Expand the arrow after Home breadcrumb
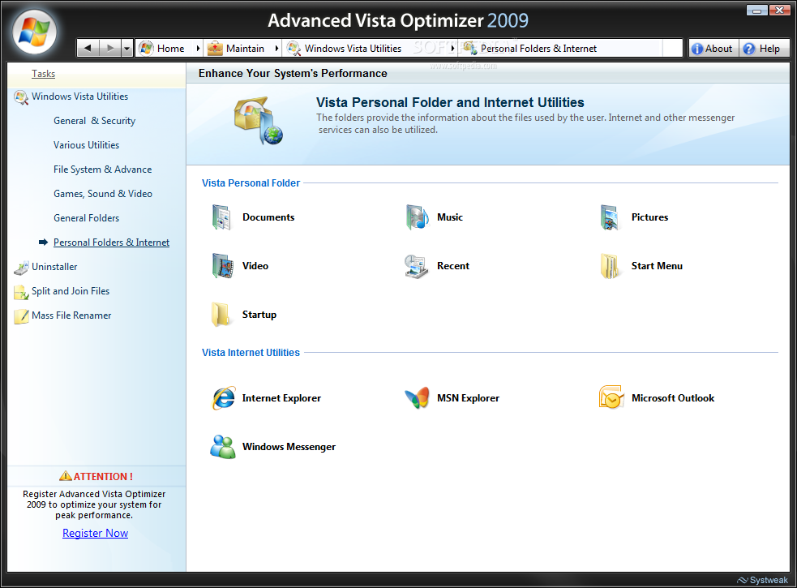This screenshot has width=797, height=588. coord(198,49)
